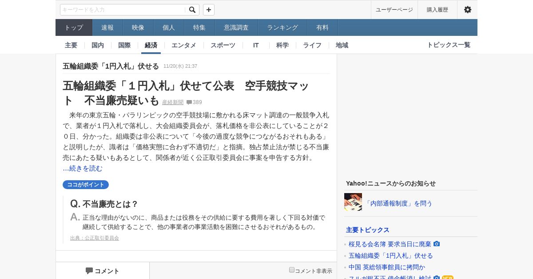Click the topic title 五輪組織委「1円入札」伏せる above the article

point(111,66)
